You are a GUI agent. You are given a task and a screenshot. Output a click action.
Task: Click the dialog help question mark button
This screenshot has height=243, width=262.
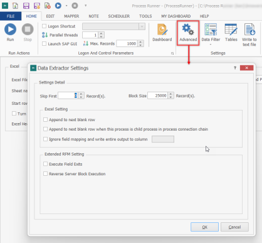pos(235,68)
